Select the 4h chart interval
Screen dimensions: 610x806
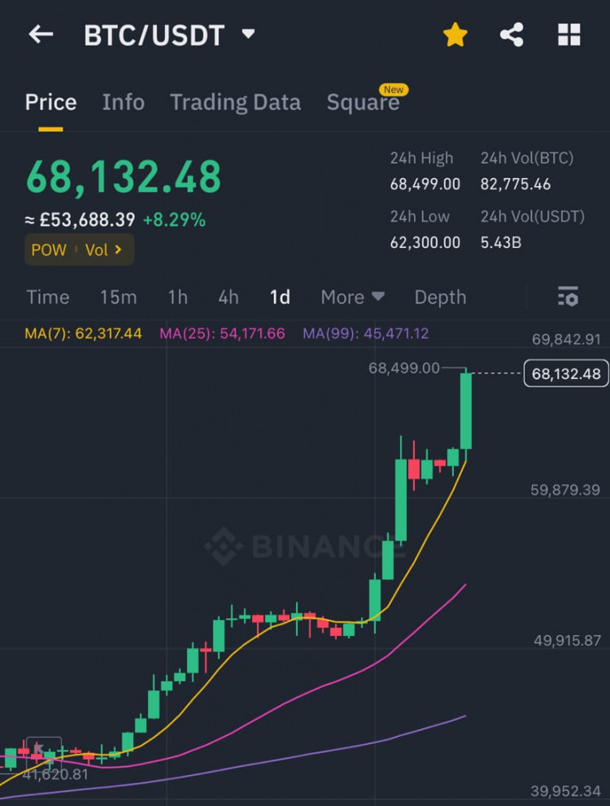tap(229, 297)
